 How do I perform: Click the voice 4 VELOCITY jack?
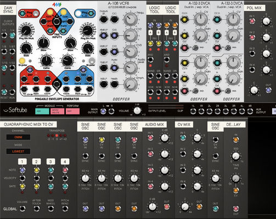click(65, 178)
